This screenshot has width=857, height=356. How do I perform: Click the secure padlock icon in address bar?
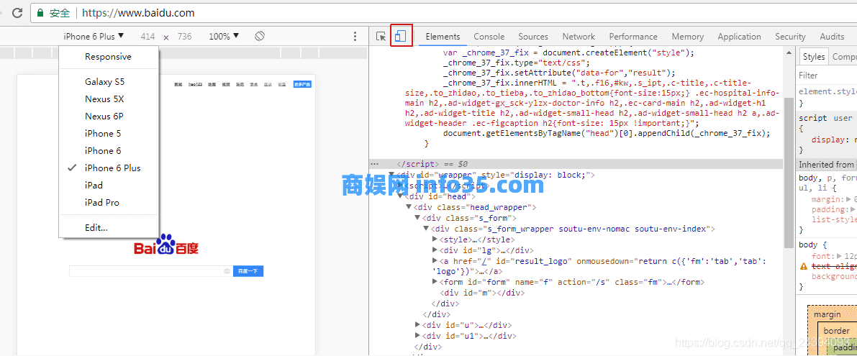click(x=40, y=12)
